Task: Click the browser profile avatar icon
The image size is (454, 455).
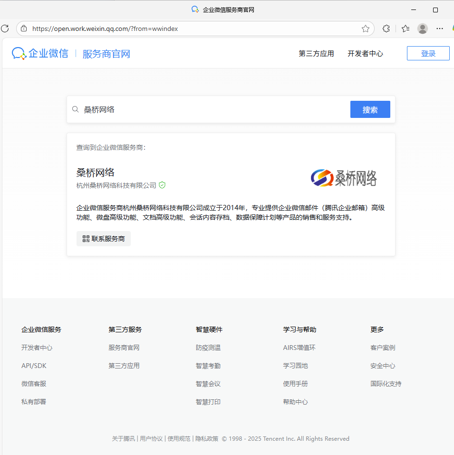Action: (x=422, y=29)
